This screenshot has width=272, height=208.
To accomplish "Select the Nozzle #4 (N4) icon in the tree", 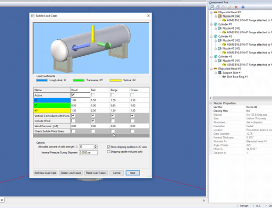I will pyautogui.click(x=219, y=17).
